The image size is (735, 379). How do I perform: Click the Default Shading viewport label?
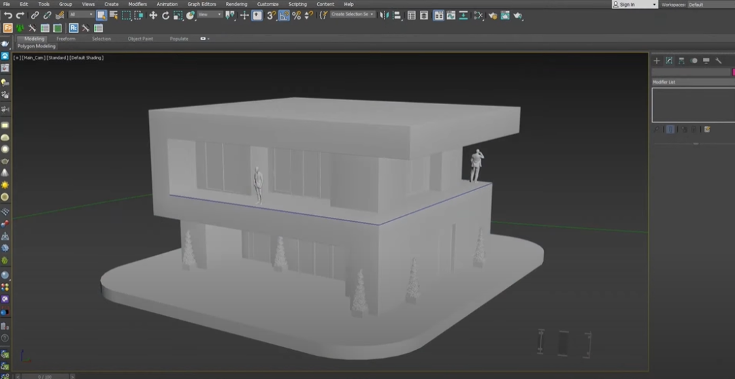click(87, 58)
